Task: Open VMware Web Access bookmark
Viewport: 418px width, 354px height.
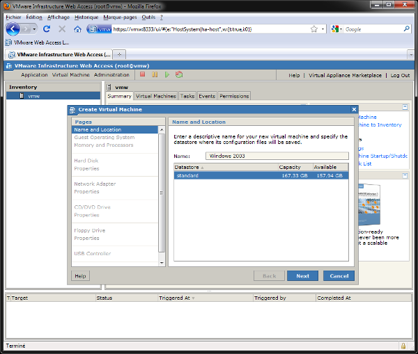Action: pyautogui.click(x=38, y=42)
